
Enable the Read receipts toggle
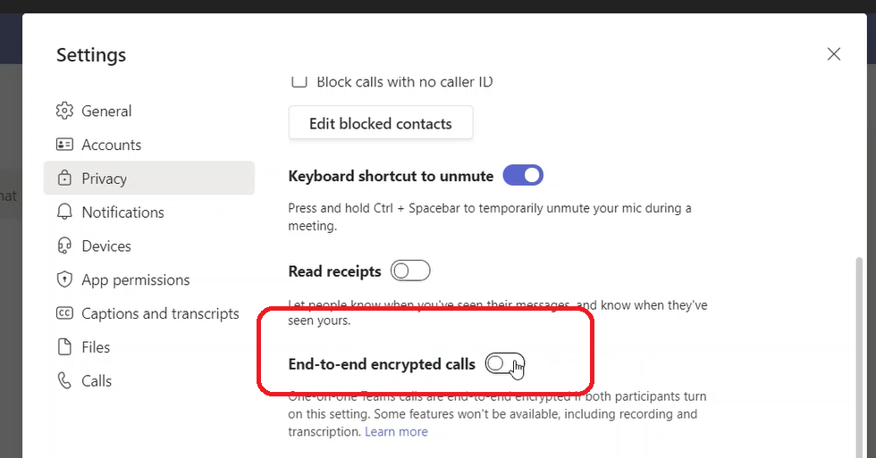click(410, 271)
